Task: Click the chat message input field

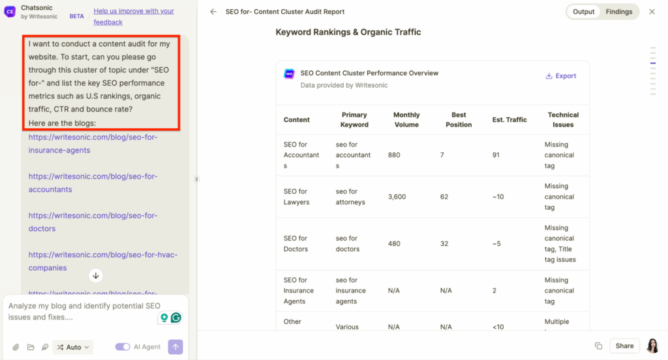Action: [82, 311]
